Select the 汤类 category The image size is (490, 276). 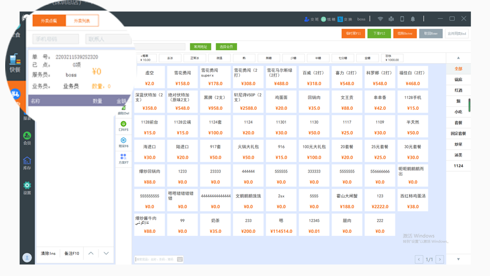coord(458,155)
